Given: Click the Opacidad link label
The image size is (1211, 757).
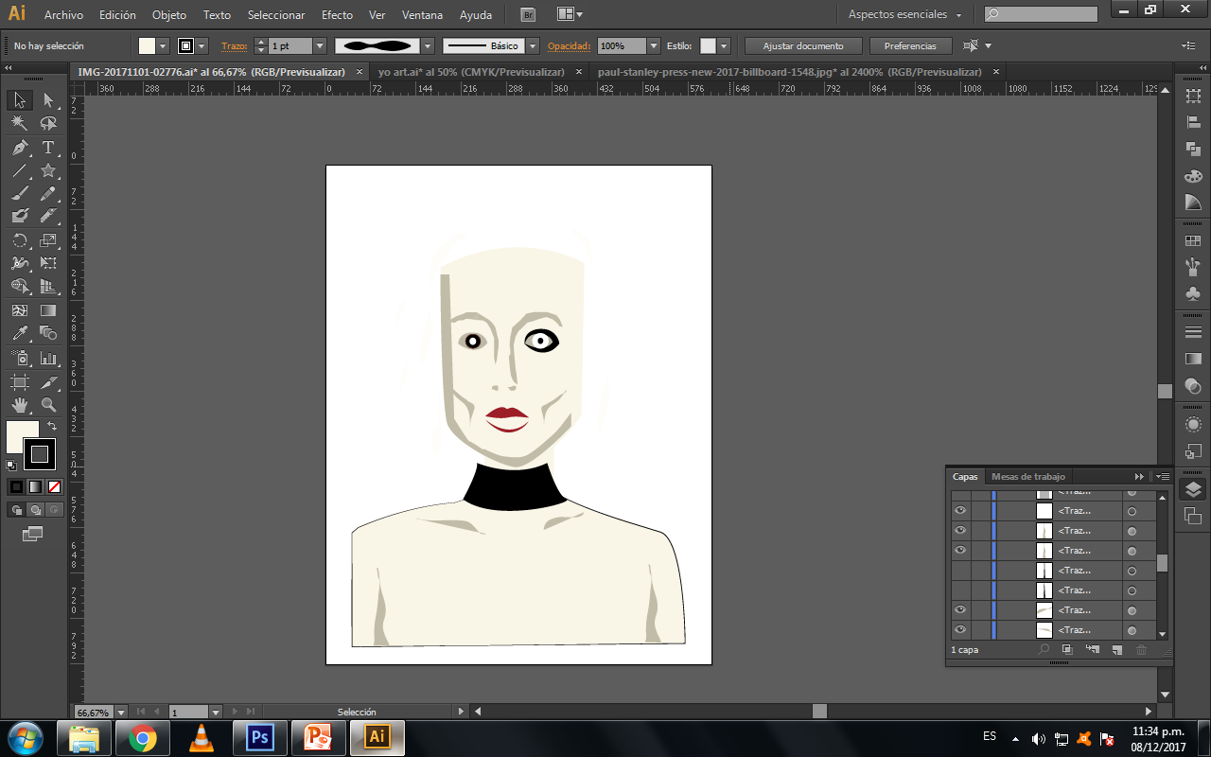Looking at the screenshot, I should (x=569, y=45).
